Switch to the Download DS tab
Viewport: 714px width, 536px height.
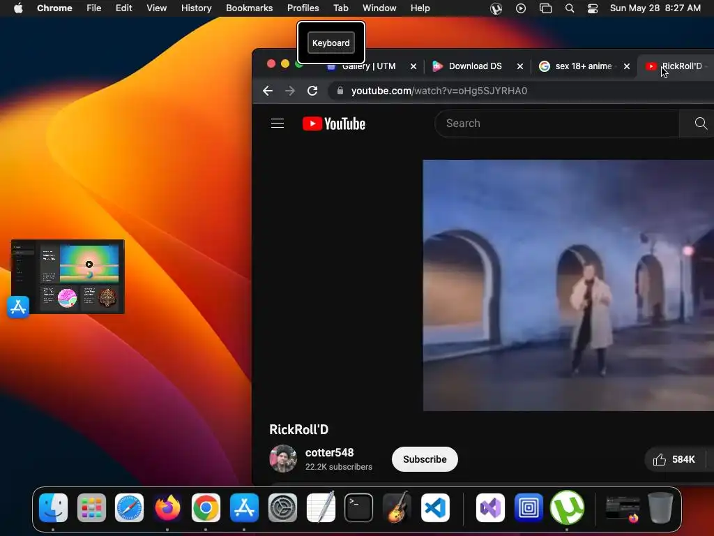[476, 66]
